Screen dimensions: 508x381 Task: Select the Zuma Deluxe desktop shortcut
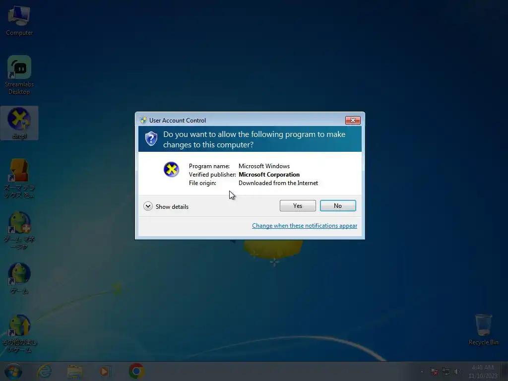coord(19,178)
